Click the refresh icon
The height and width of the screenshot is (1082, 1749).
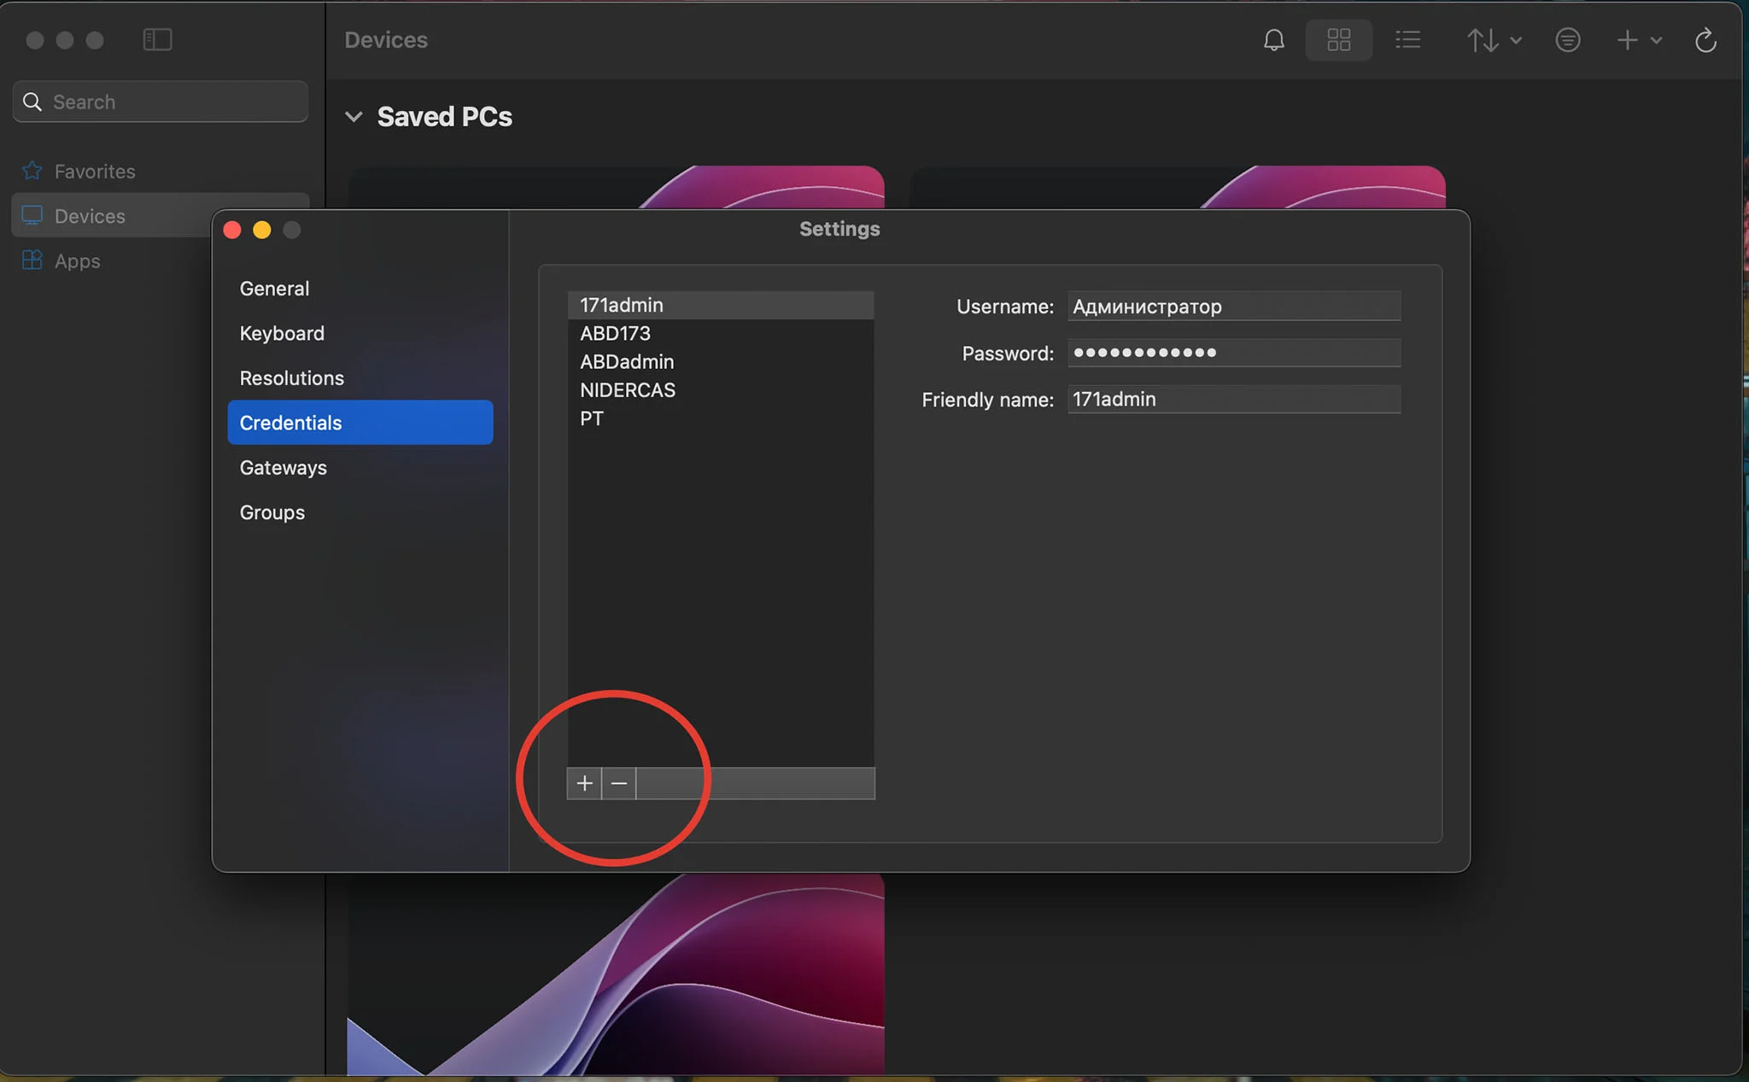click(x=1705, y=40)
